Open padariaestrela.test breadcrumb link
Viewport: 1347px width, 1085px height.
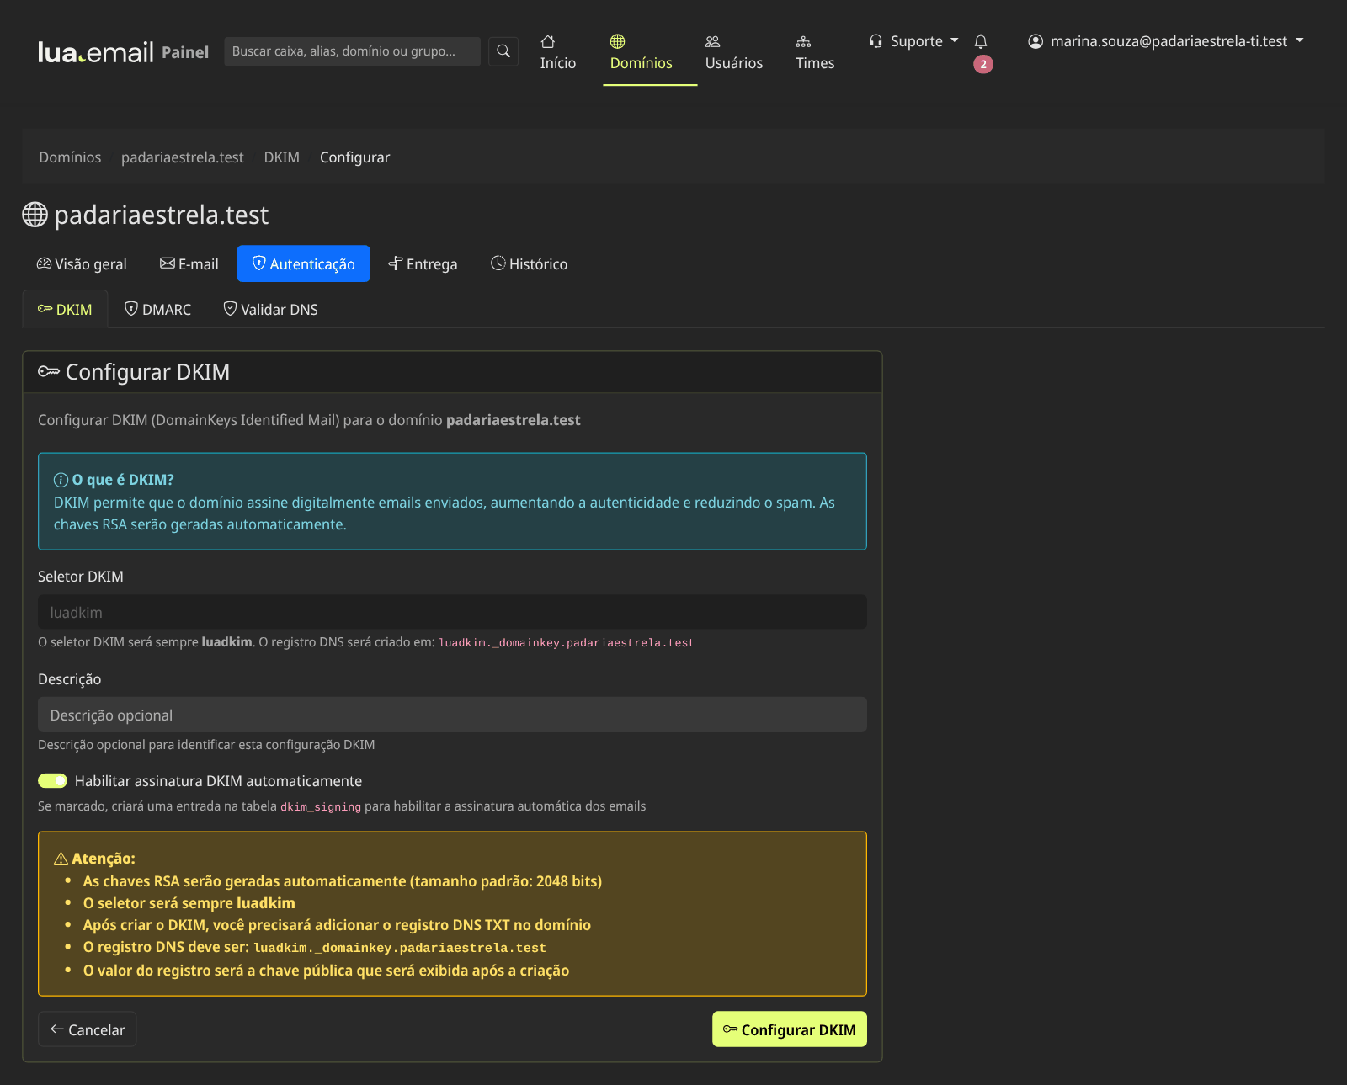[183, 157]
